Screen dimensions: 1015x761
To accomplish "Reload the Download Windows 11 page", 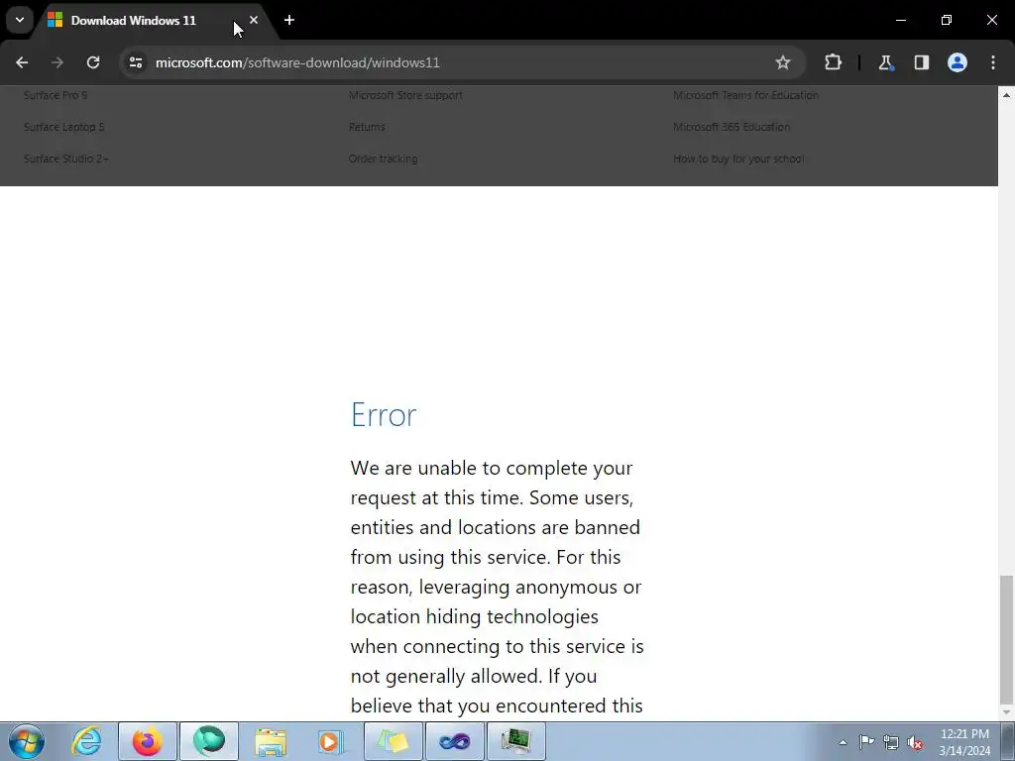I will coord(93,62).
